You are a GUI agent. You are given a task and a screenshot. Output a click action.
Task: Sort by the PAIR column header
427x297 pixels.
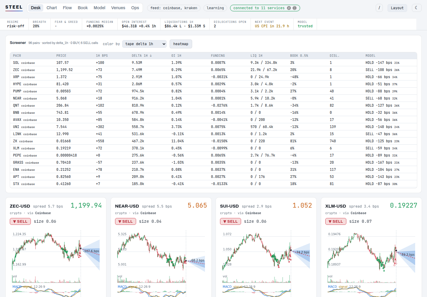pos(17,56)
